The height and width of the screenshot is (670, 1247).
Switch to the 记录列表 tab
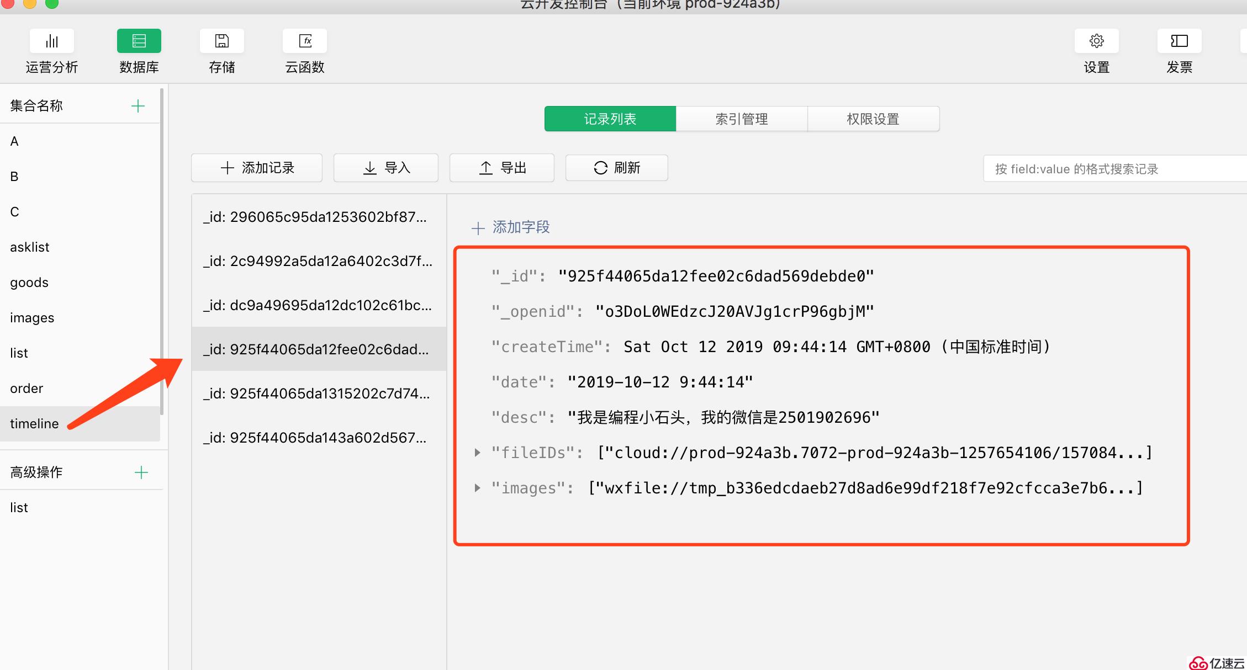(x=610, y=119)
